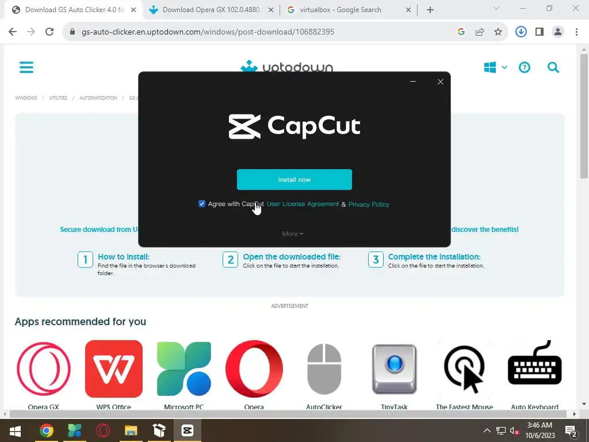589x442 pixels.
Task: Open the muted volume tray icon
Action: point(514,430)
